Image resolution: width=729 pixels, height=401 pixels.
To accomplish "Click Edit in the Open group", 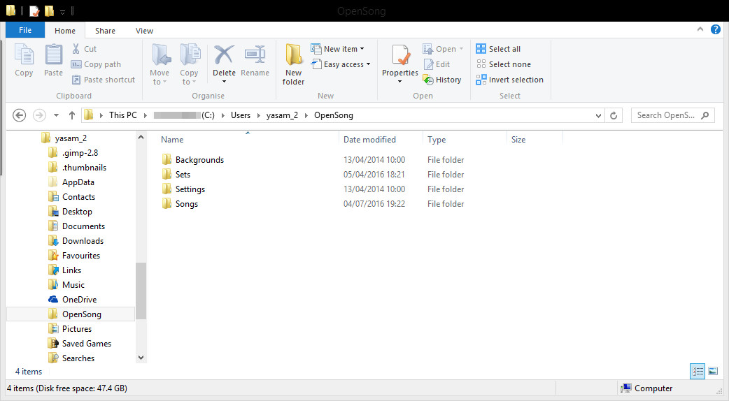I will [437, 64].
